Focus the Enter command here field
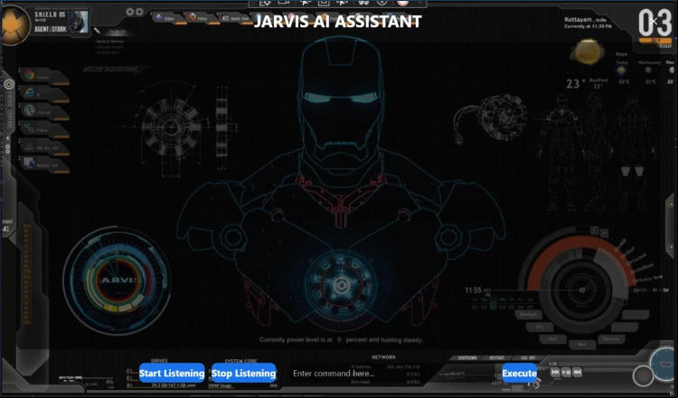Screen dimensions: 678x398 389,374
